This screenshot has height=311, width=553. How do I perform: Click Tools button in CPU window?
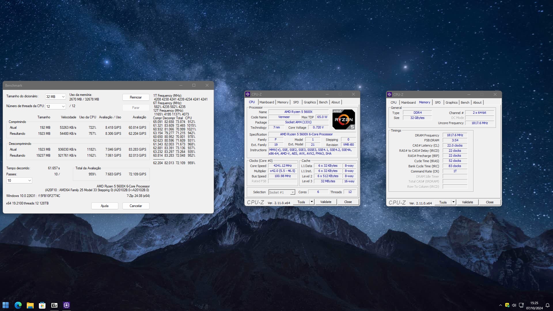click(301, 202)
